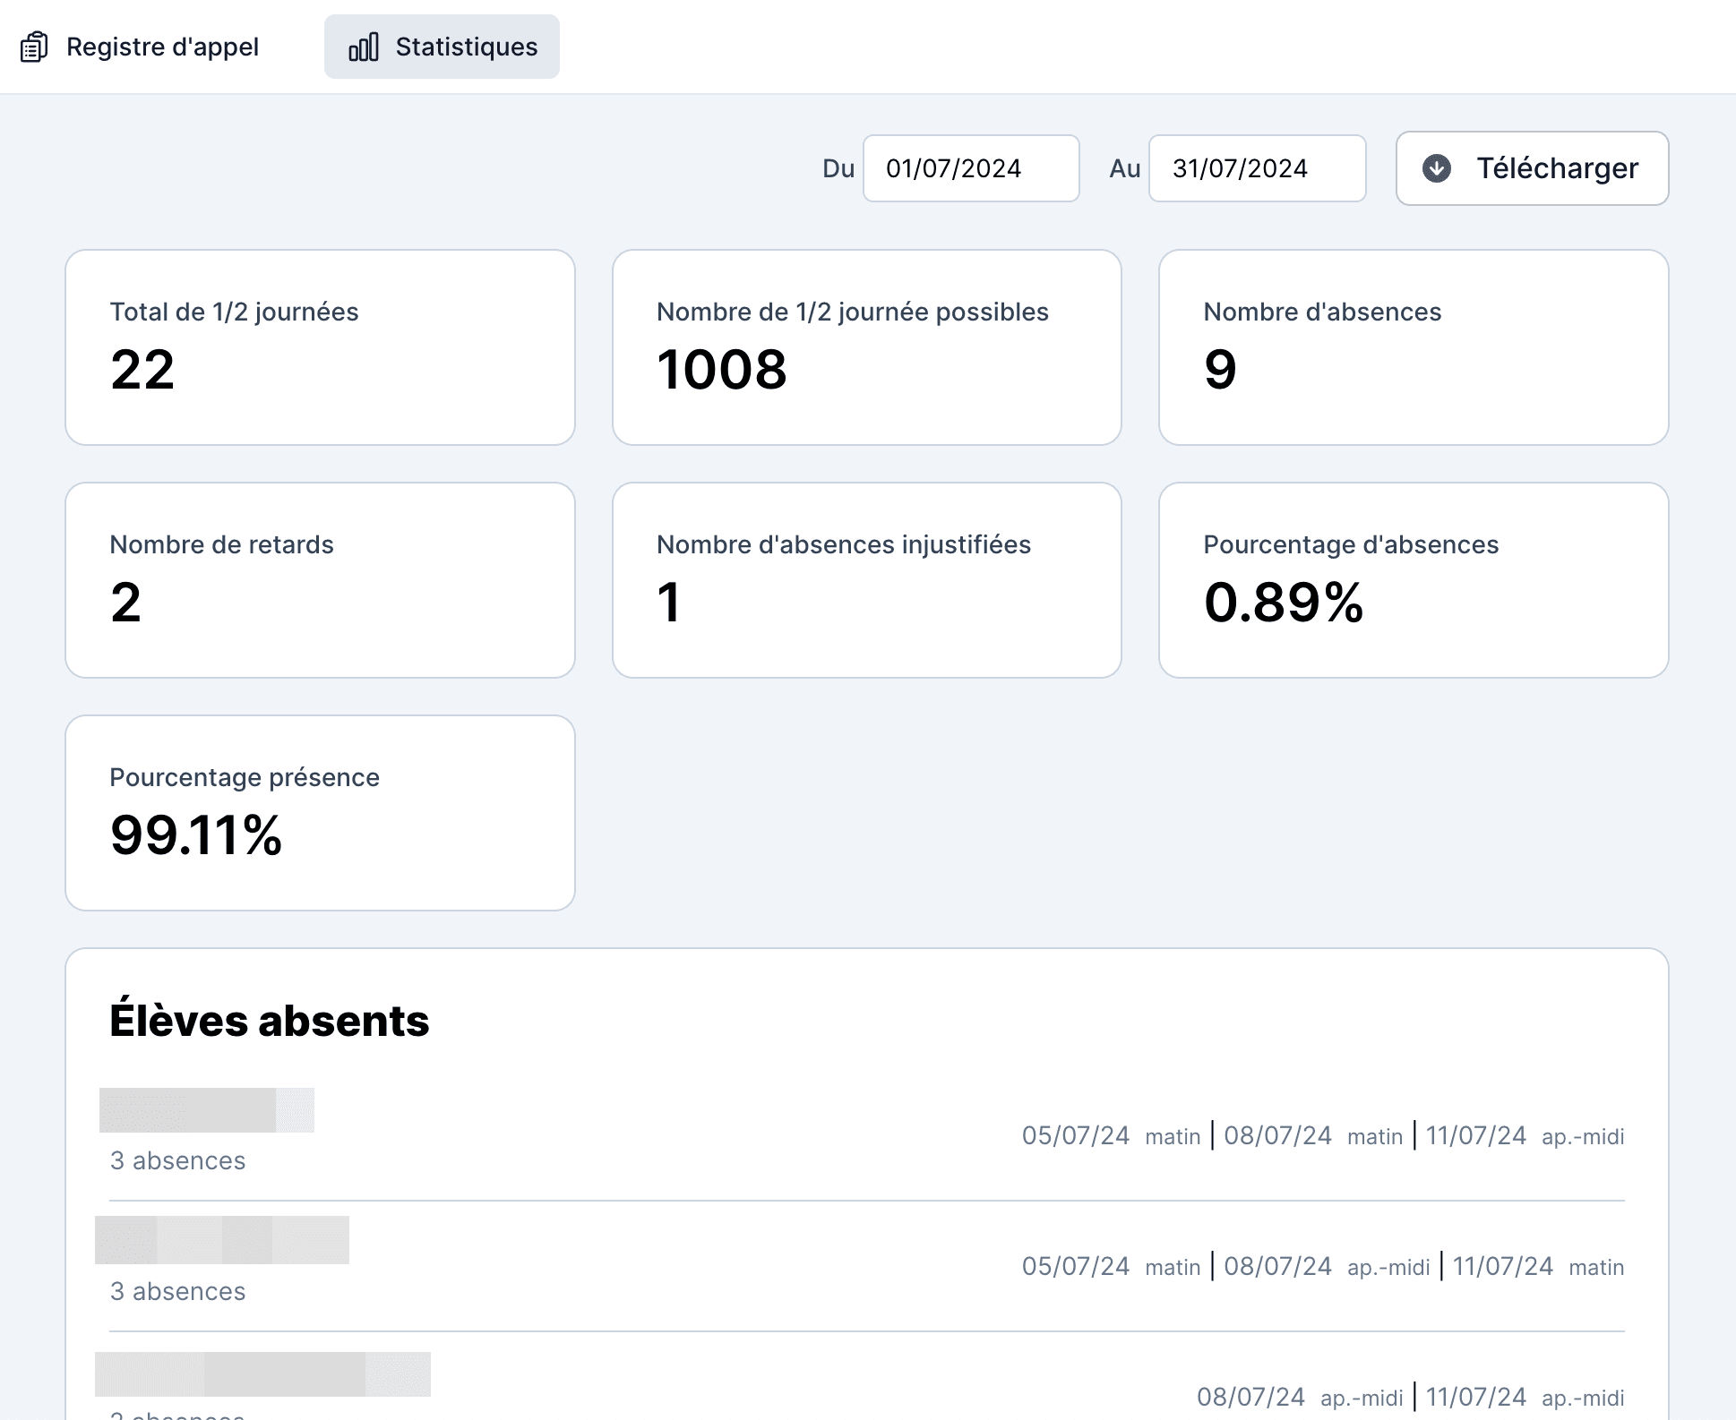Click the 05/07/24 matin date in first row

coord(1111,1135)
